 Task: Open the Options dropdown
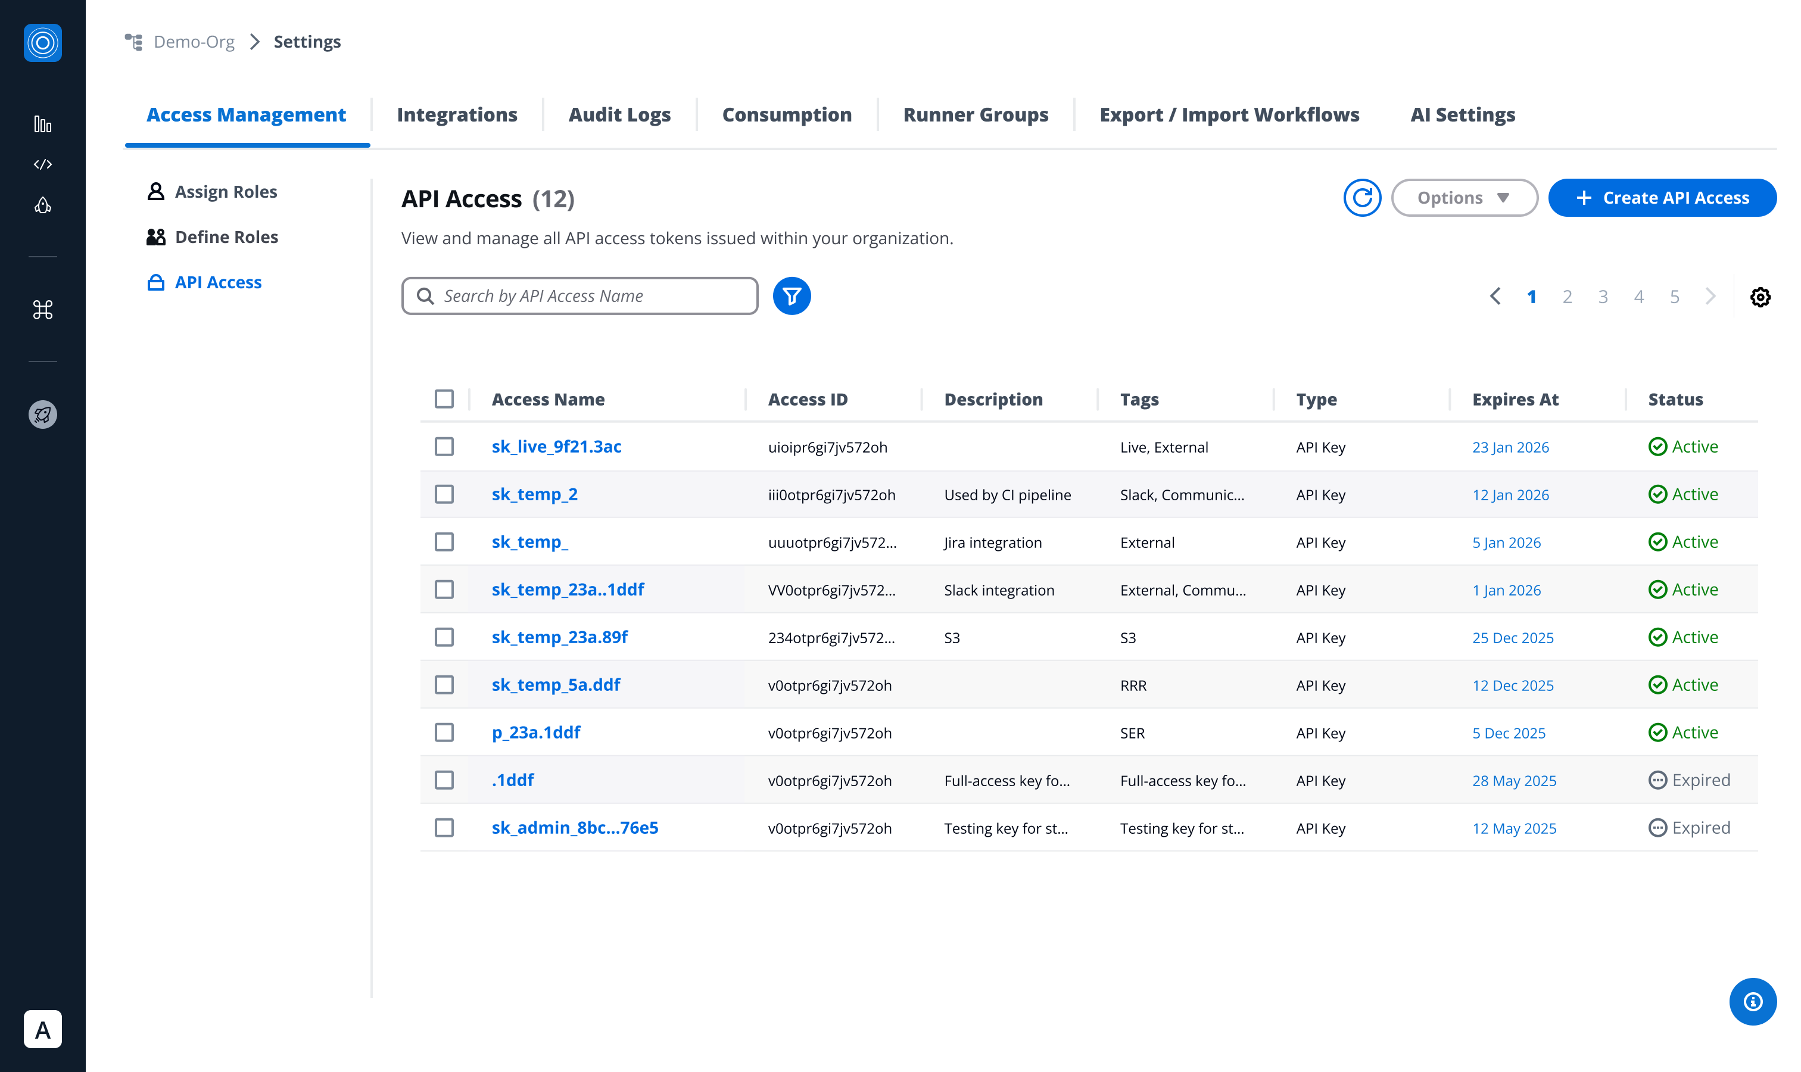coord(1464,197)
